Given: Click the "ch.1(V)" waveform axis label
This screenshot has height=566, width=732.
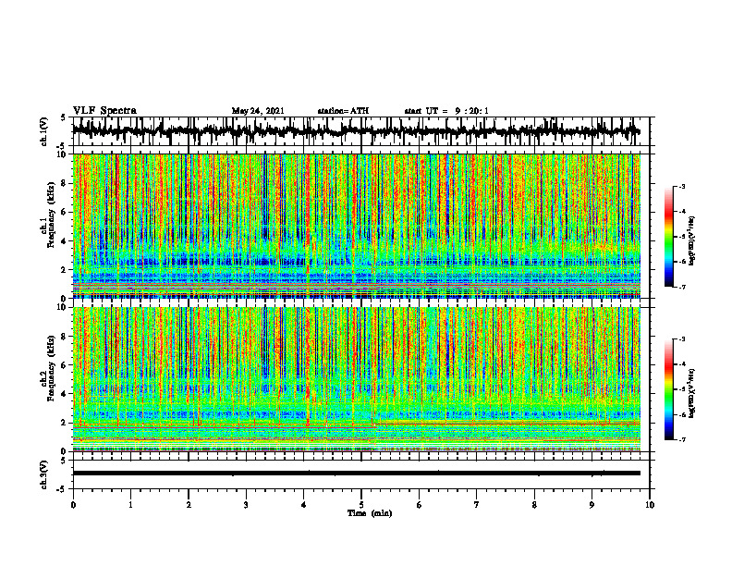Looking at the screenshot, I should tap(44, 131).
